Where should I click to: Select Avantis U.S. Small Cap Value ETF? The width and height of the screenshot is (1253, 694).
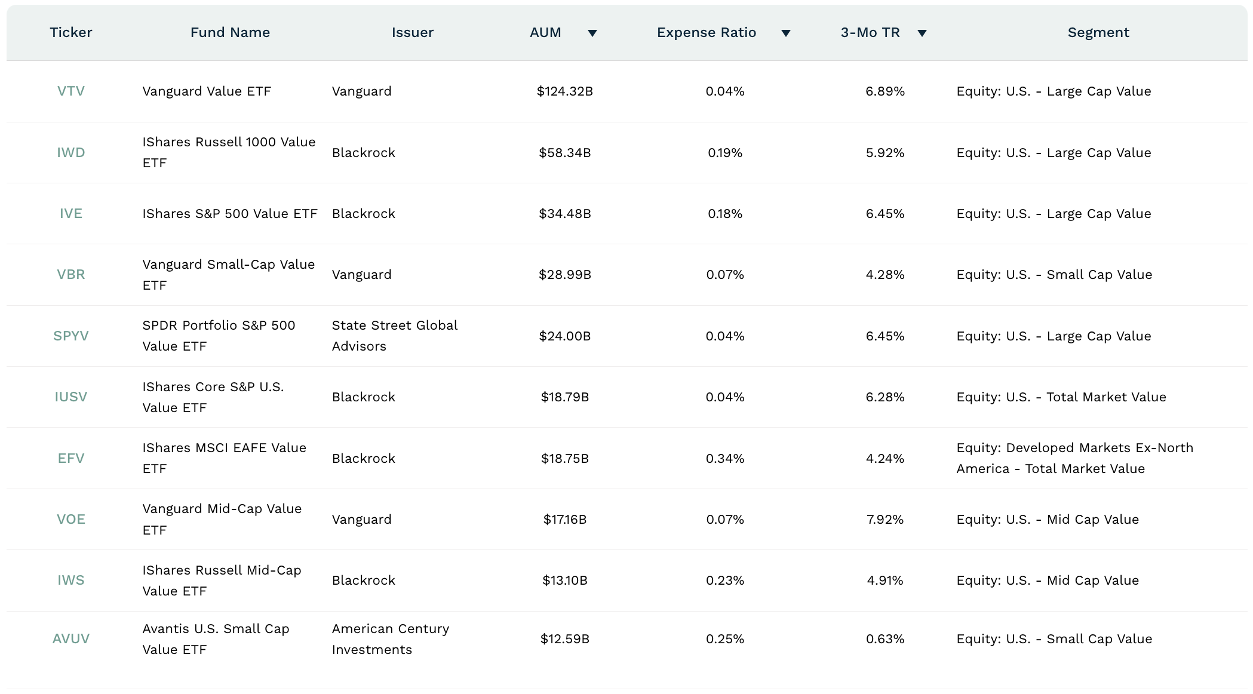pos(216,638)
